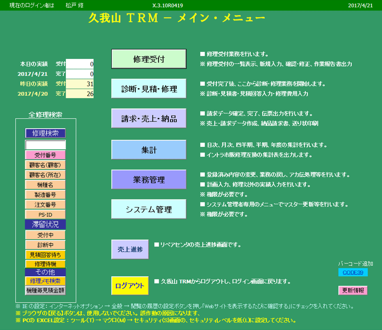The height and width of the screenshot is (330, 382).
Task: Focus the repair search text box
Action: point(45,145)
